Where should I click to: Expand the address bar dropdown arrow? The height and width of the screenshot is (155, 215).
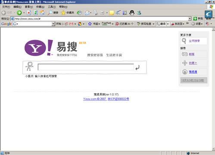[190, 18]
